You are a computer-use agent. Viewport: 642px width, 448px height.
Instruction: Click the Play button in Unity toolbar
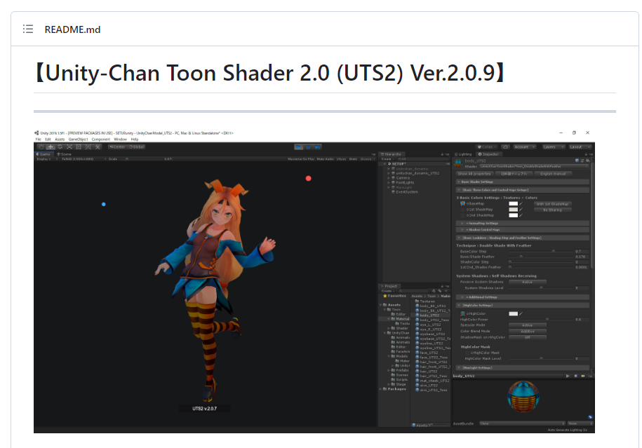(299, 147)
